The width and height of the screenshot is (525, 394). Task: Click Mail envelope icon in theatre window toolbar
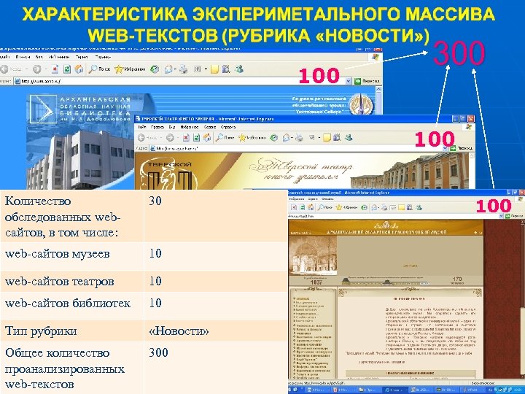[287, 138]
